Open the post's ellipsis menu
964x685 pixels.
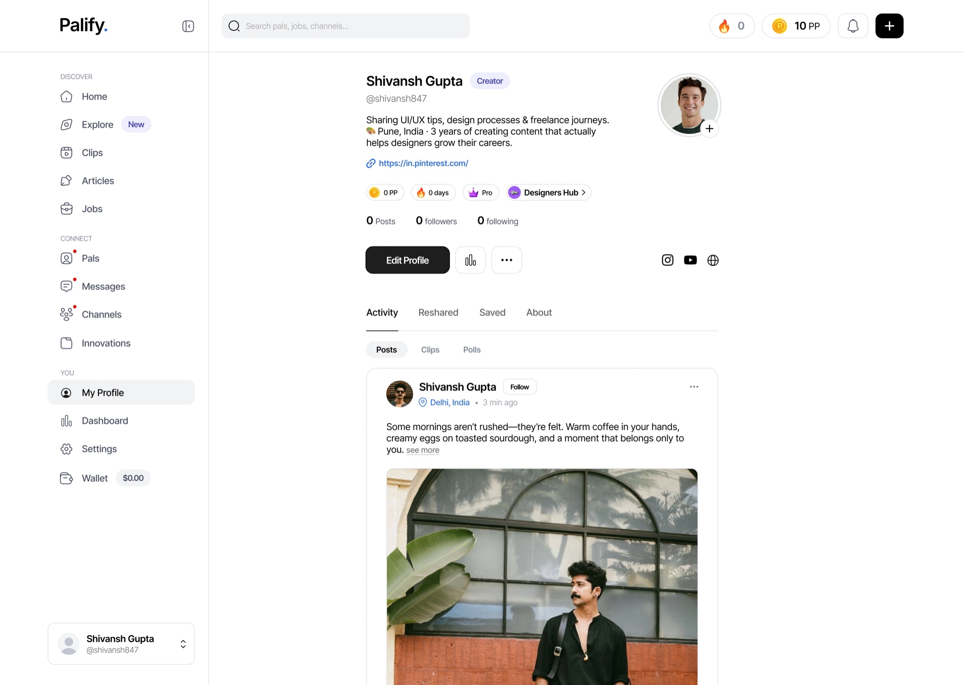[x=694, y=387]
